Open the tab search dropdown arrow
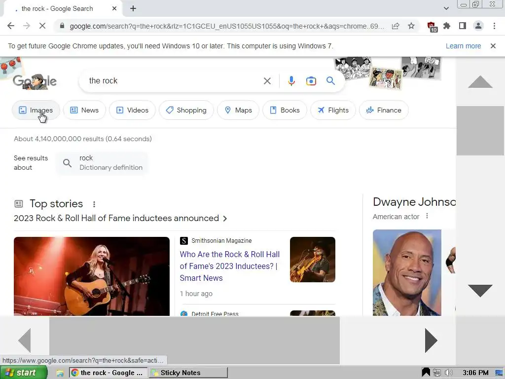The height and width of the screenshot is (379, 505). [446, 8]
